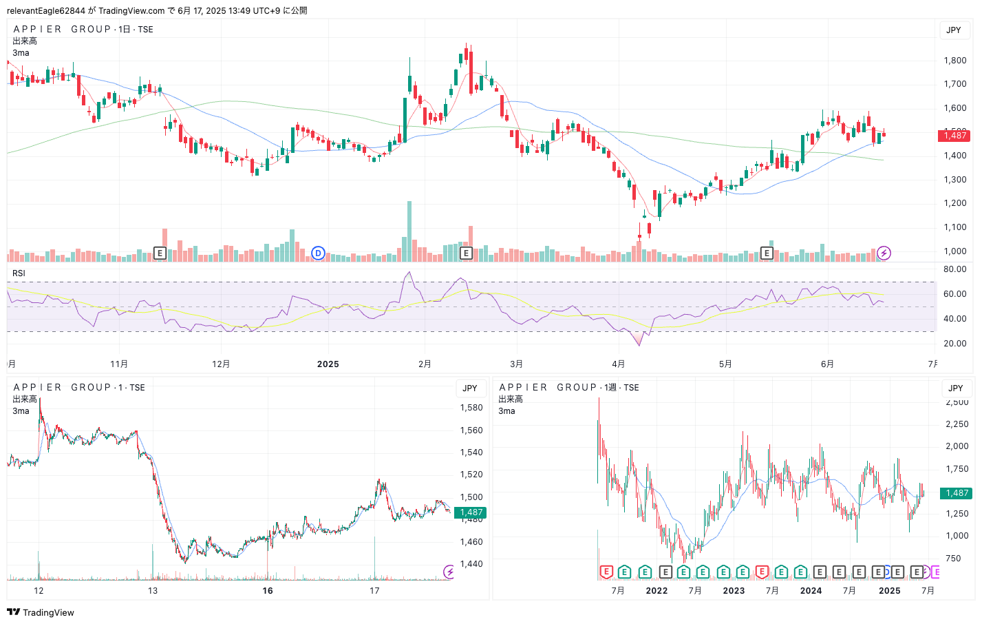The image size is (982, 624).
Task: Click the green 1,487 price label on intraday chart
Action: tap(471, 512)
